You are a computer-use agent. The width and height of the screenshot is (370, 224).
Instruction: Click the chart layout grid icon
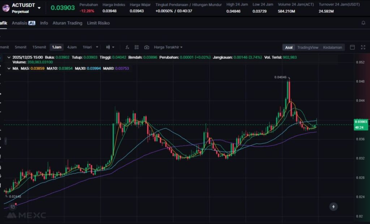click(x=137, y=47)
